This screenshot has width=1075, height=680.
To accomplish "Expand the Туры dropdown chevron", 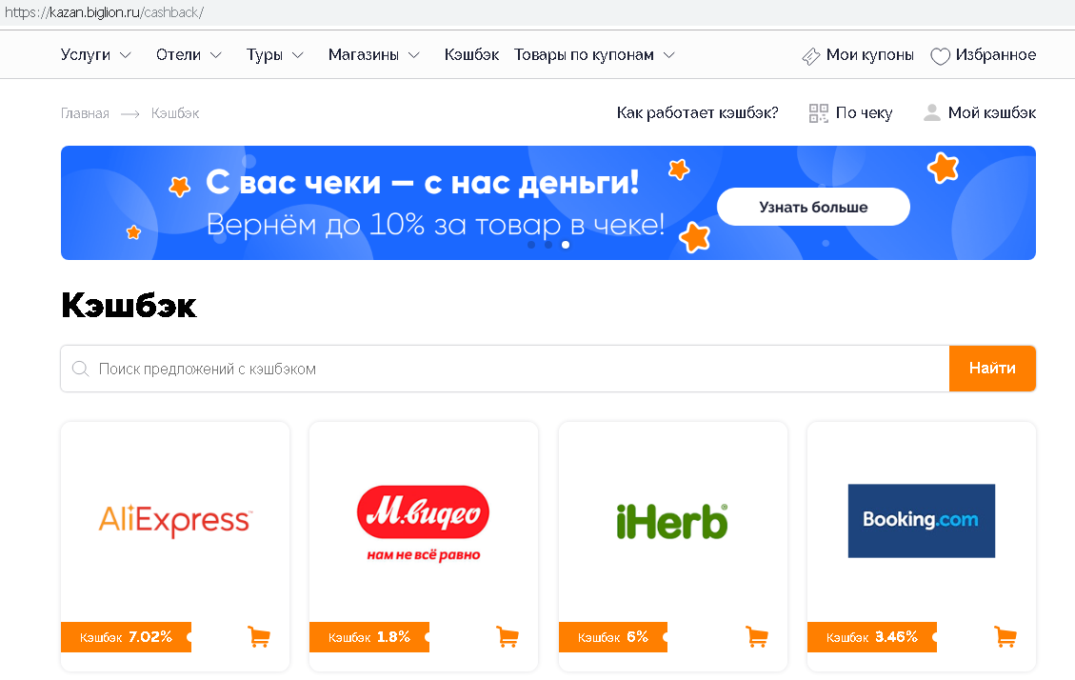I will 297,55.
